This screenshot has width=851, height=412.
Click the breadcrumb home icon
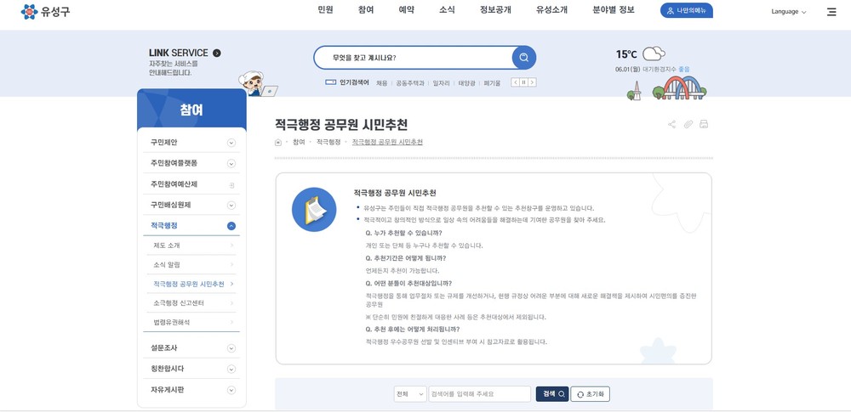[x=278, y=142]
